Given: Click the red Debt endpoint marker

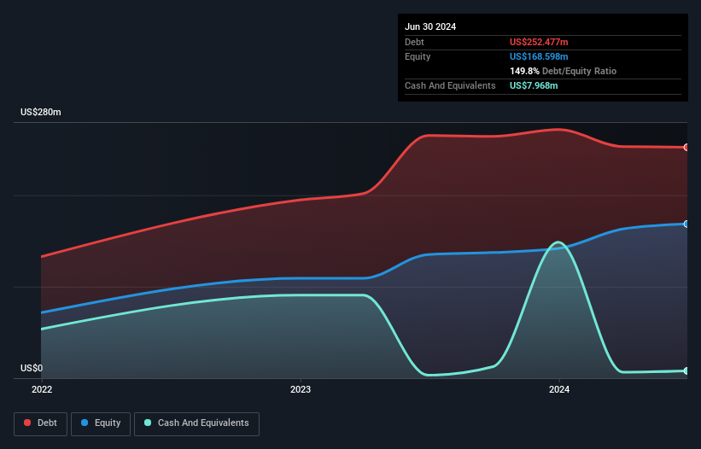Looking at the screenshot, I should click(x=686, y=148).
